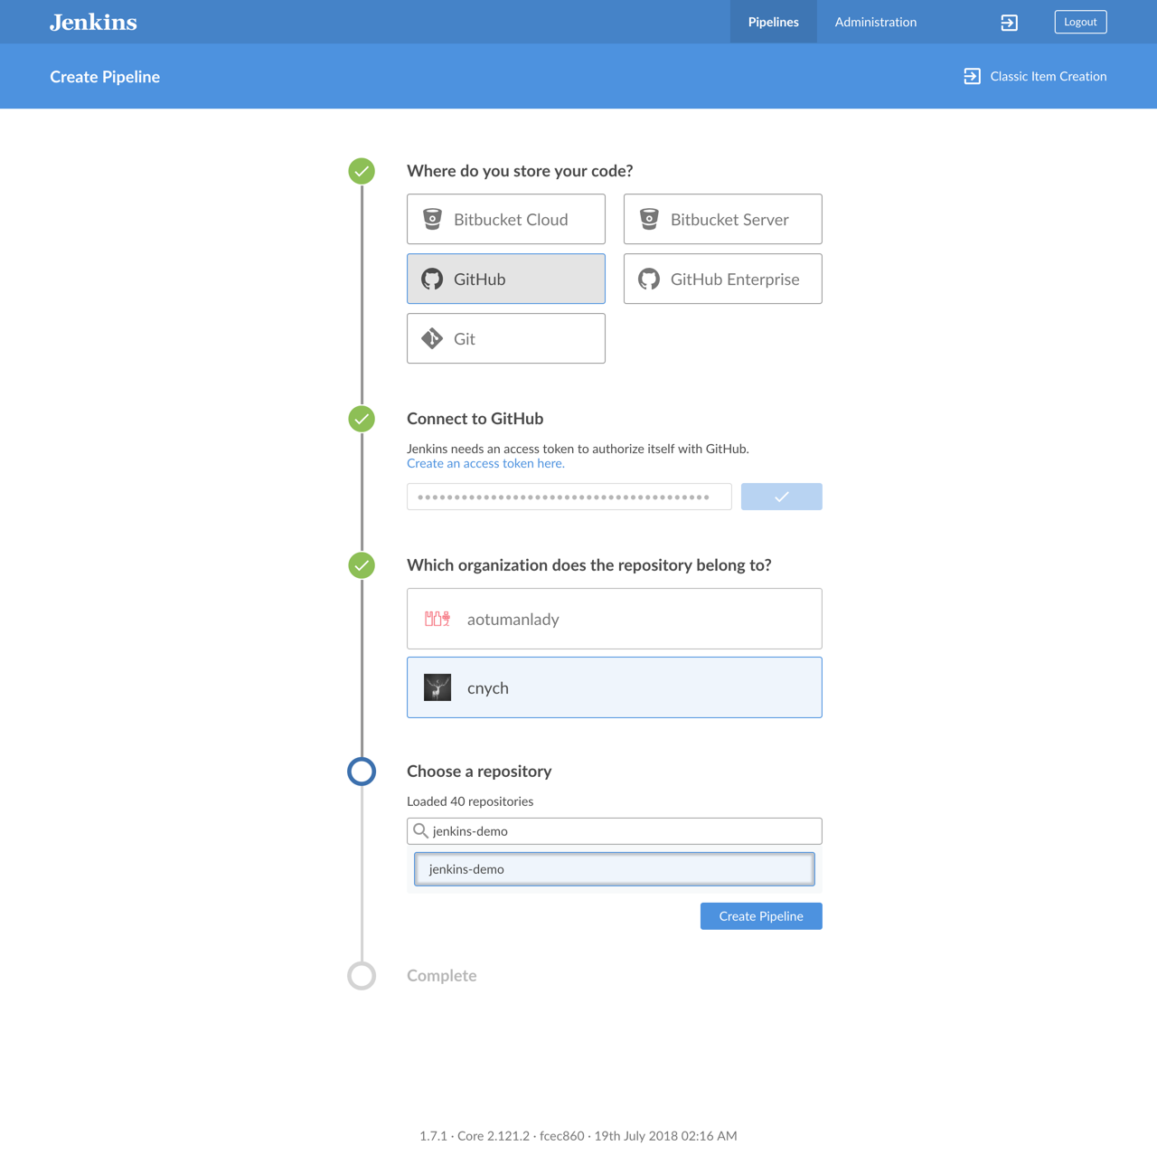1157x1165 pixels.
Task: Click the Git diamond icon
Action: (x=432, y=338)
